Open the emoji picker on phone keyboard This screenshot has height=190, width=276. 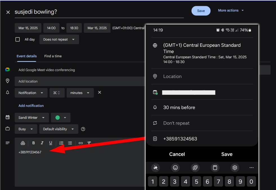(175, 168)
